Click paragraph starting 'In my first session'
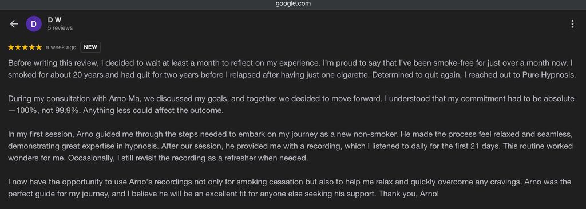 click(291, 146)
